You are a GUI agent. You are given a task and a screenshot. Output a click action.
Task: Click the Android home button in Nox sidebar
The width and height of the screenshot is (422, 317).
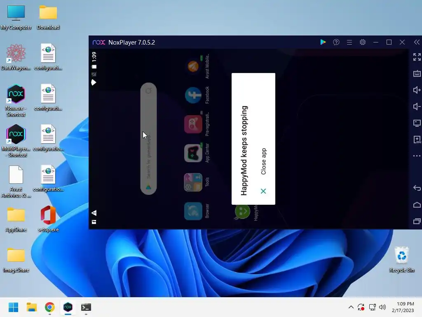(417, 205)
